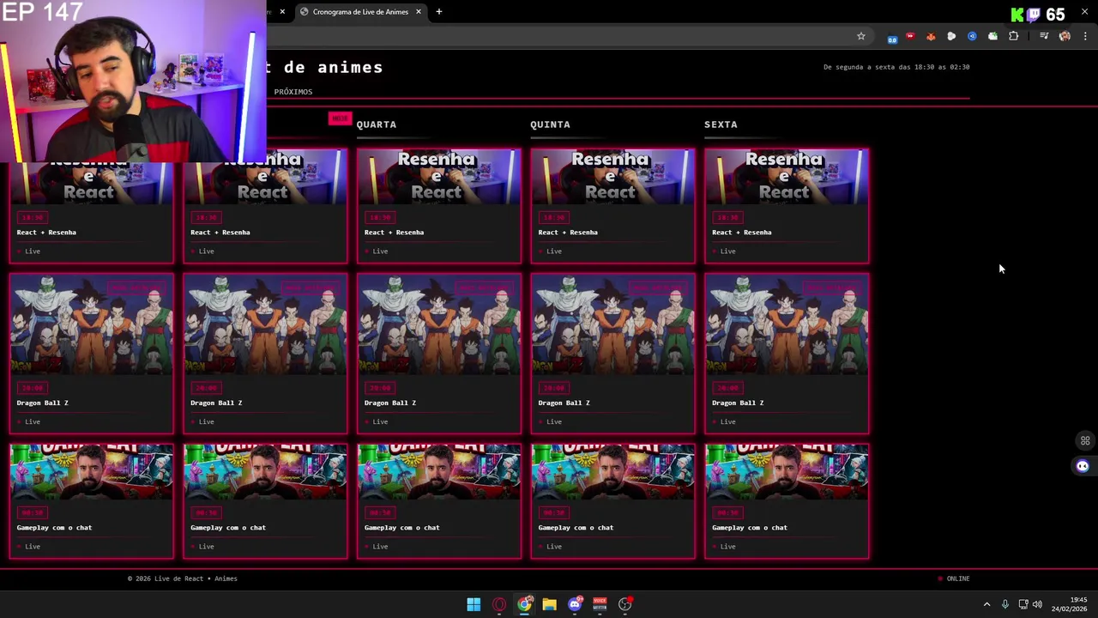Click the microphone tray icon
Image resolution: width=1098 pixels, height=618 pixels.
[x=1004, y=604]
